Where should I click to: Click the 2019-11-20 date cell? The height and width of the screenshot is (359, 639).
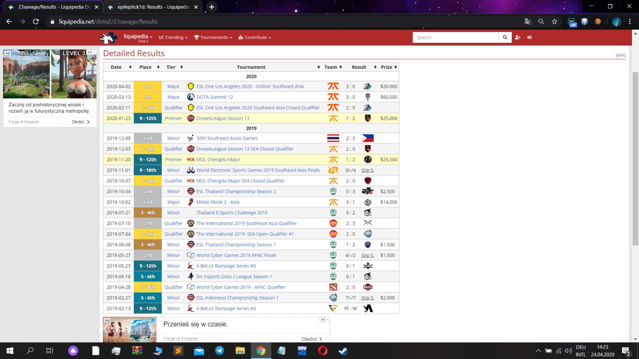coord(118,160)
